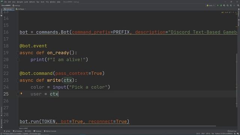This screenshot has height=135, width=240.
Task: Open the Structure tool window on left strip
Action: click(x=1, y=111)
